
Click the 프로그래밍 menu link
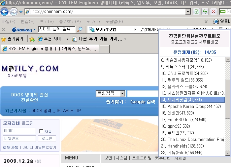tap(142, 158)
